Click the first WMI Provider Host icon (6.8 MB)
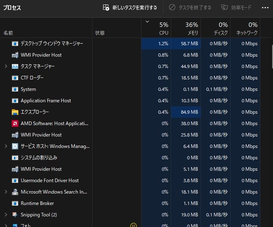The height and width of the screenshot is (227, 273). [x=15, y=55]
